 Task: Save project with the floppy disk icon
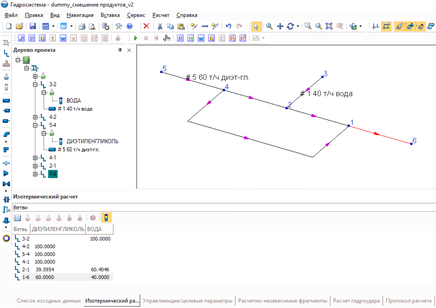(x=32, y=26)
